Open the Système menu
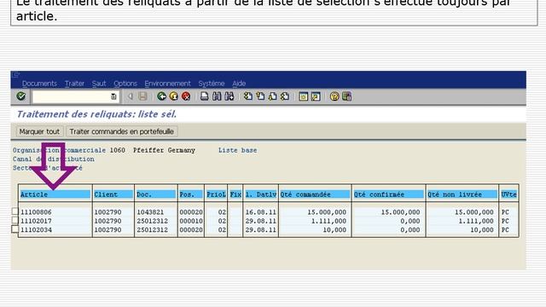This screenshot has width=546, height=307. point(212,84)
